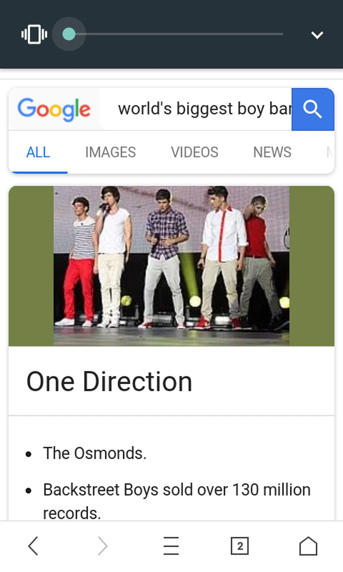Click the Backstreet Boys list entry
Screen dimensions: 343x572
click(177, 501)
